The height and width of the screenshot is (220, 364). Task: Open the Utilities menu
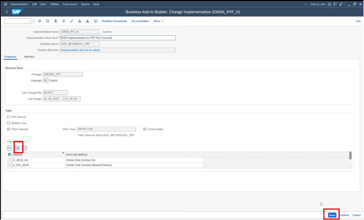54,4
